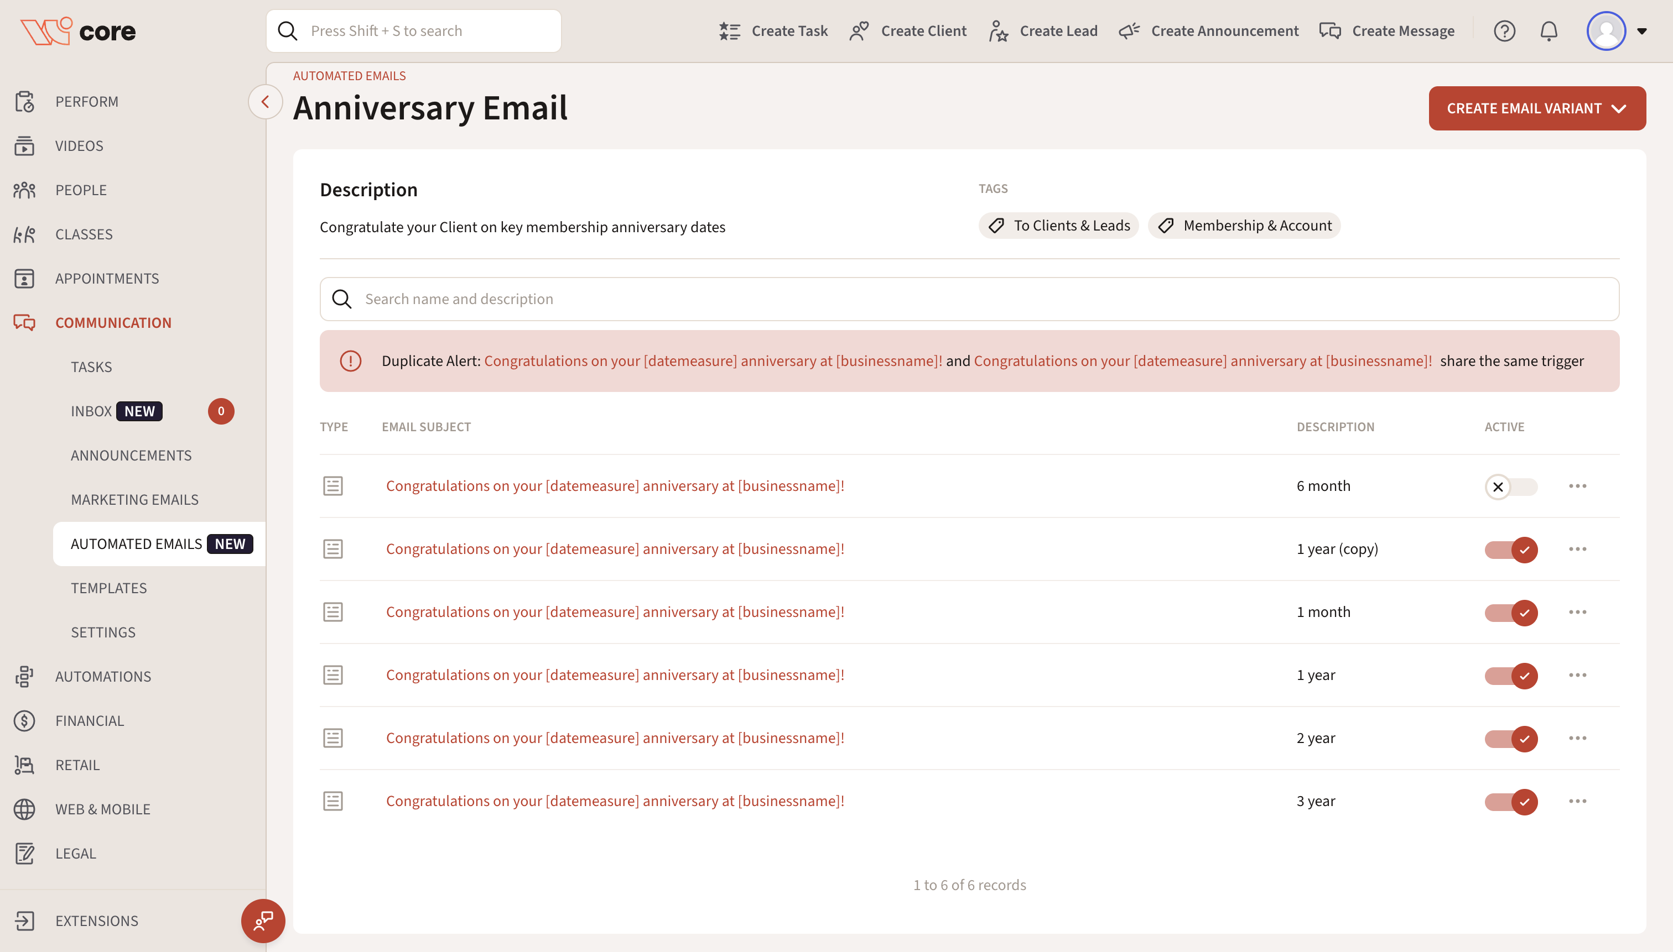
Task: Expand the Create Email Variant dropdown
Action: point(1536,108)
